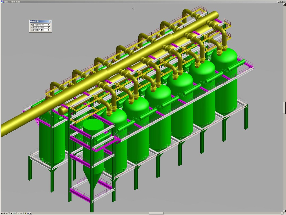
Task: Lock the Y coordinate checkbox
Action: pos(49,27)
